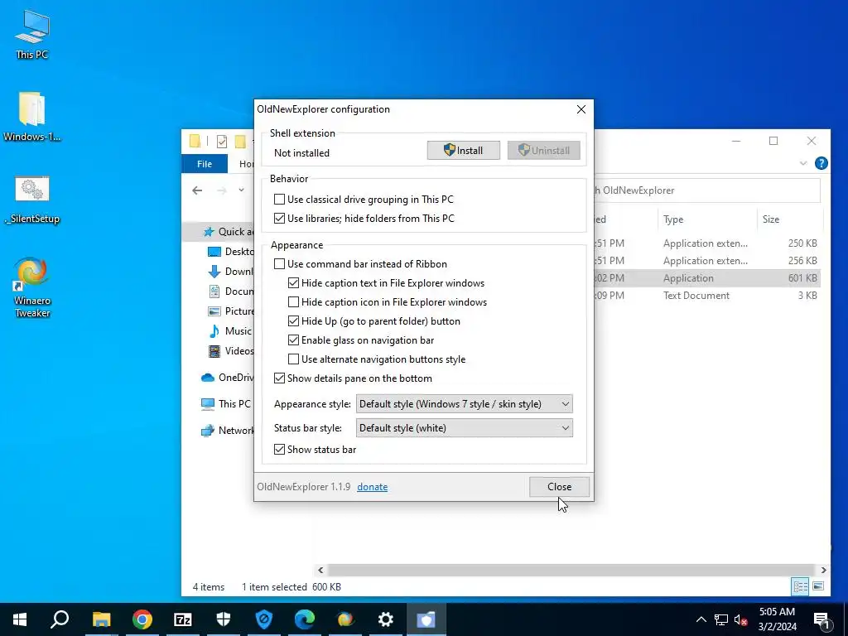
Task: Select the 250 KB Application extension row
Action: pyautogui.click(x=707, y=243)
